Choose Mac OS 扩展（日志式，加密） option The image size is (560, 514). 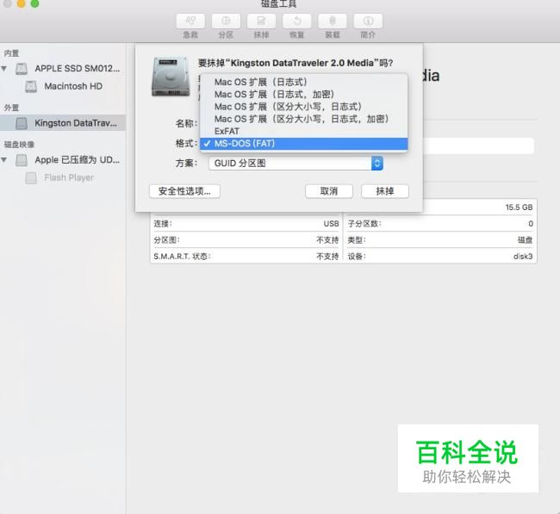303,94
